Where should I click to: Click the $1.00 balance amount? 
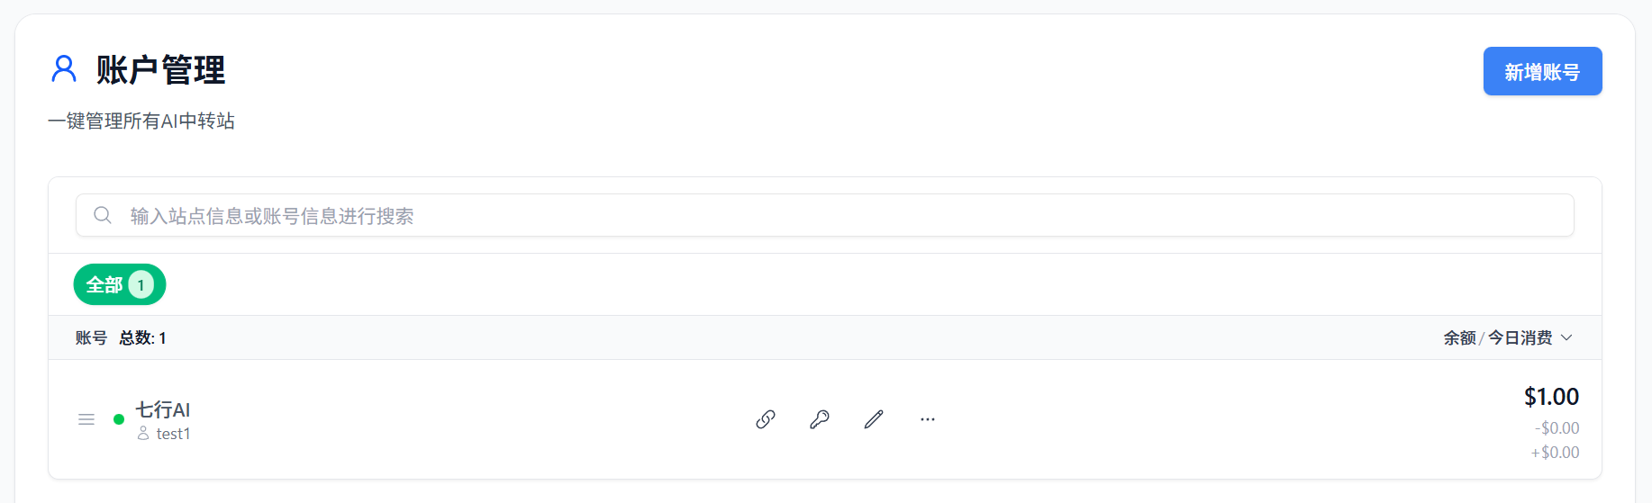pos(1551,397)
